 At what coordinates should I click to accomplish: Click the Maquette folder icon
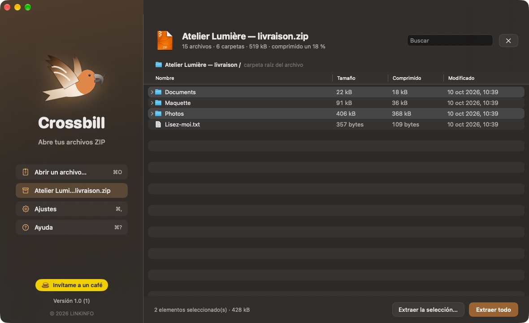point(158,103)
